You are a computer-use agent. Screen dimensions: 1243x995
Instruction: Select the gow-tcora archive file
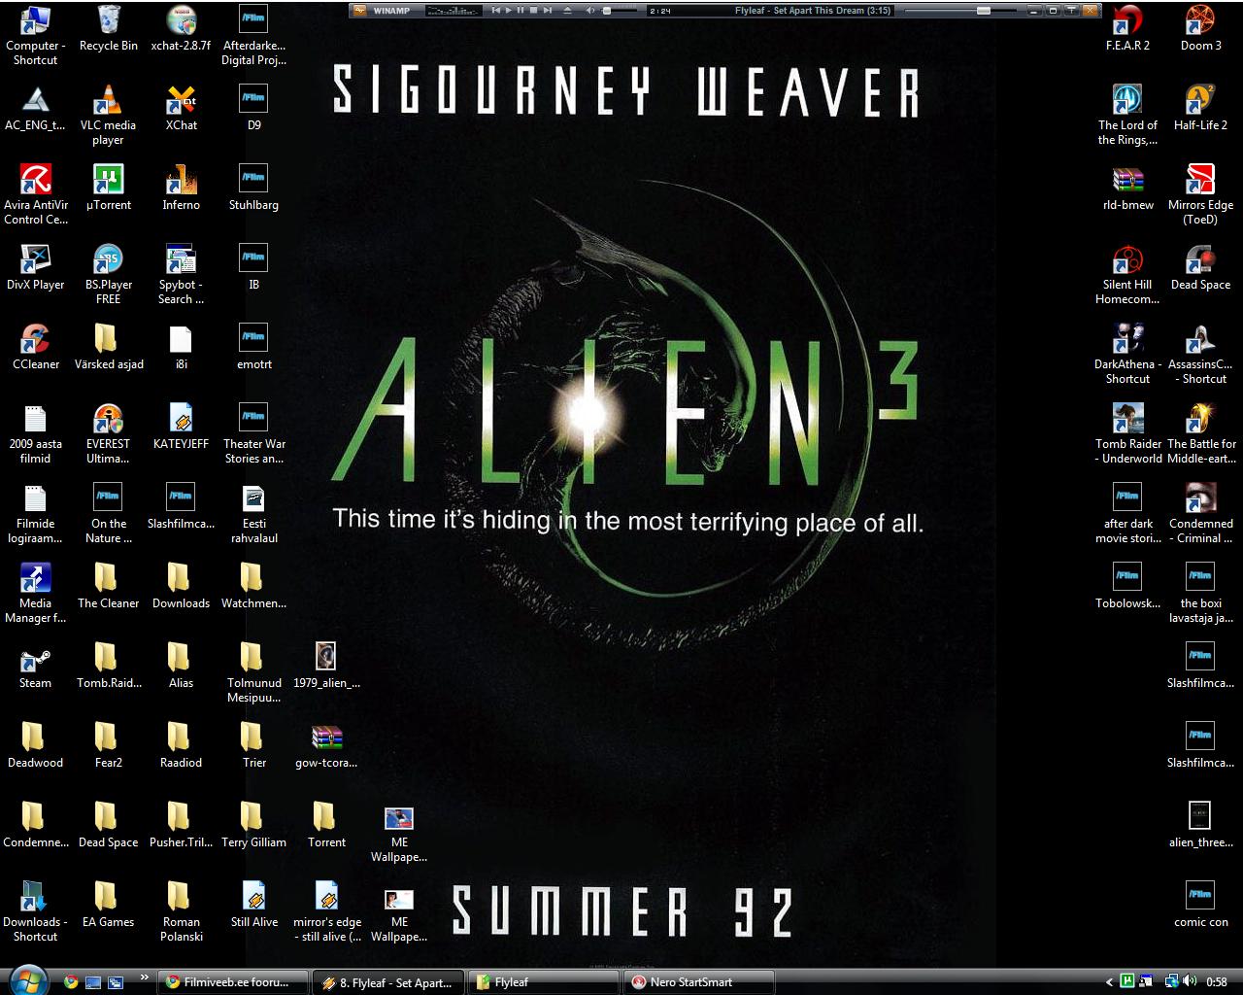click(326, 745)
